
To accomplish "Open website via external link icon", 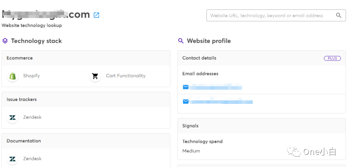I will pos(97,15).
